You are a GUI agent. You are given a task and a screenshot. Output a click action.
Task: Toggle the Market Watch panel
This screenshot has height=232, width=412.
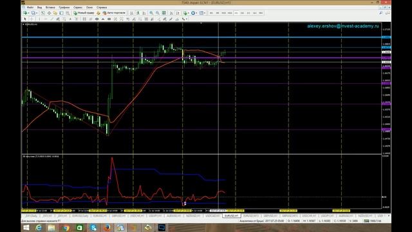43,13
